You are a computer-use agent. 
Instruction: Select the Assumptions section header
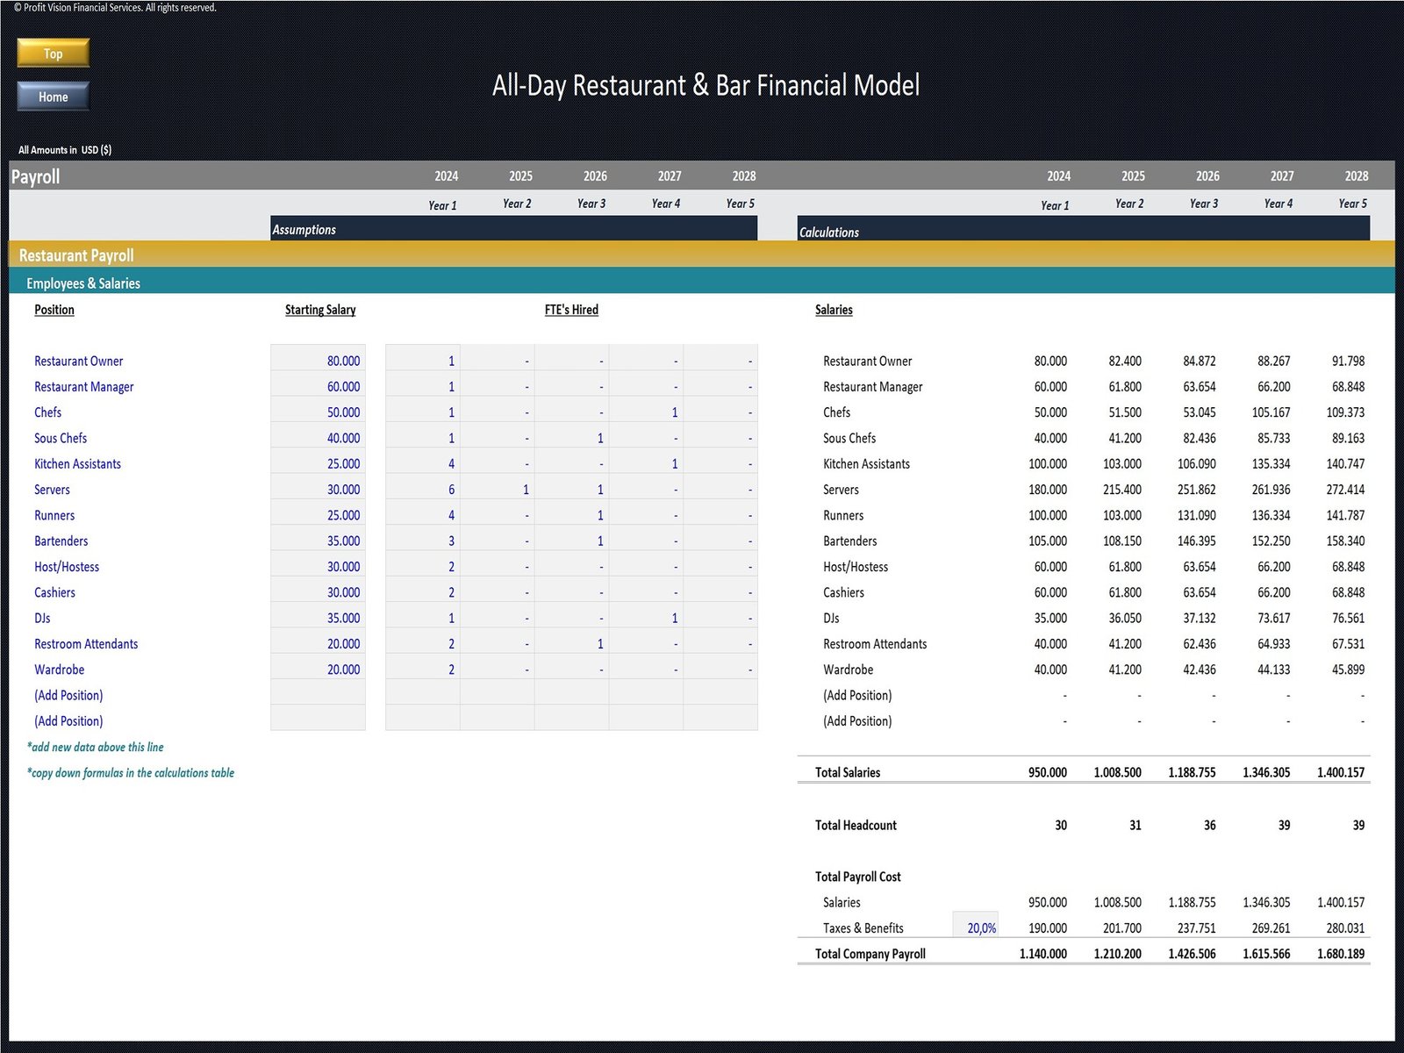pos(304,229)
